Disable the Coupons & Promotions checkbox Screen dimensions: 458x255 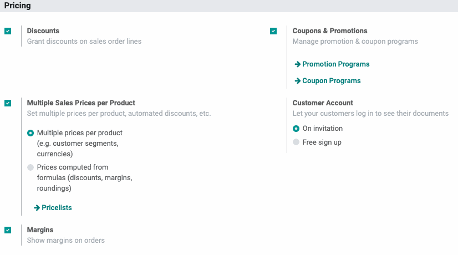pyautogui.click(x=273, y=31)
